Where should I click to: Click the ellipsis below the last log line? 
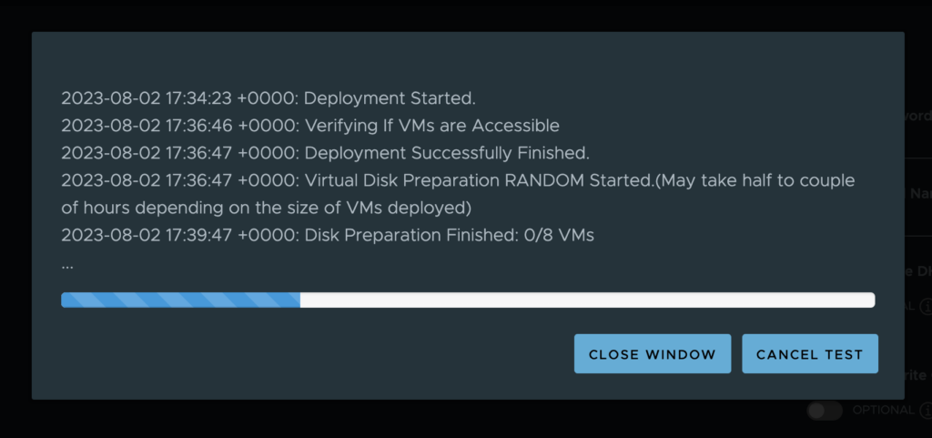pos(67,265)
